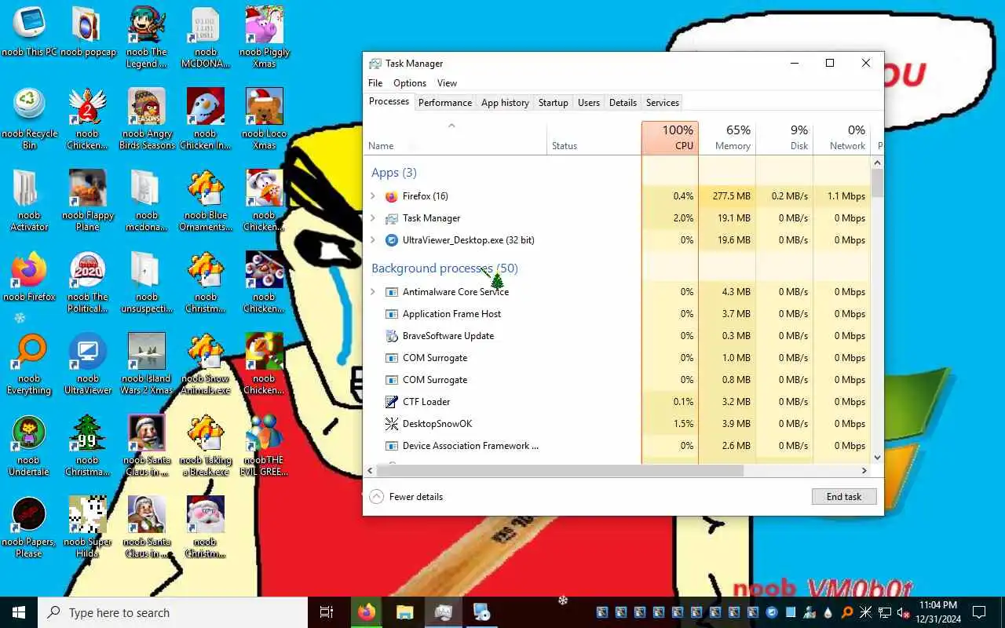This screenshot has width=1005, height=628.
Task: Select the Firefox app icon in process list
Action: pos(392,196)
